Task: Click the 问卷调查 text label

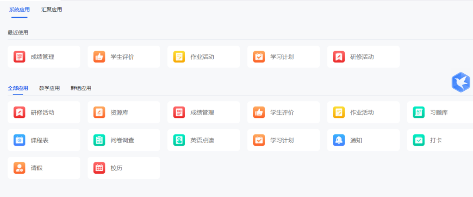Action: [x=122, y=141]
